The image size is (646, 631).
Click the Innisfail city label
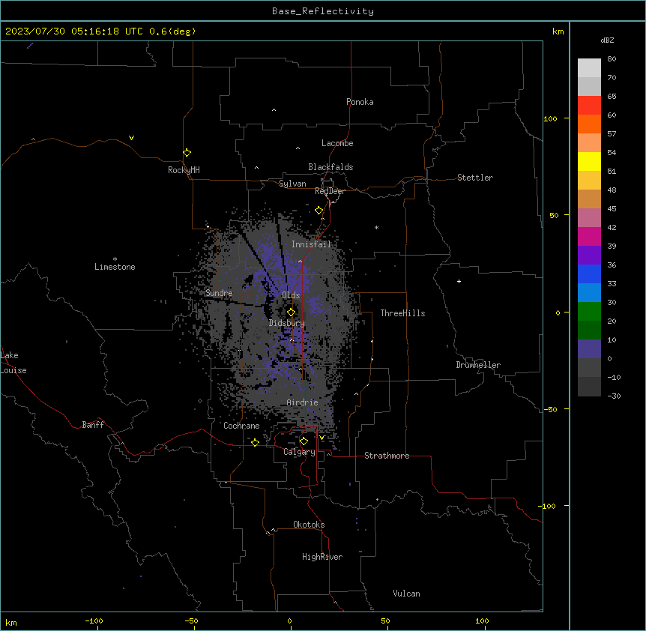[x=312, y=244]
